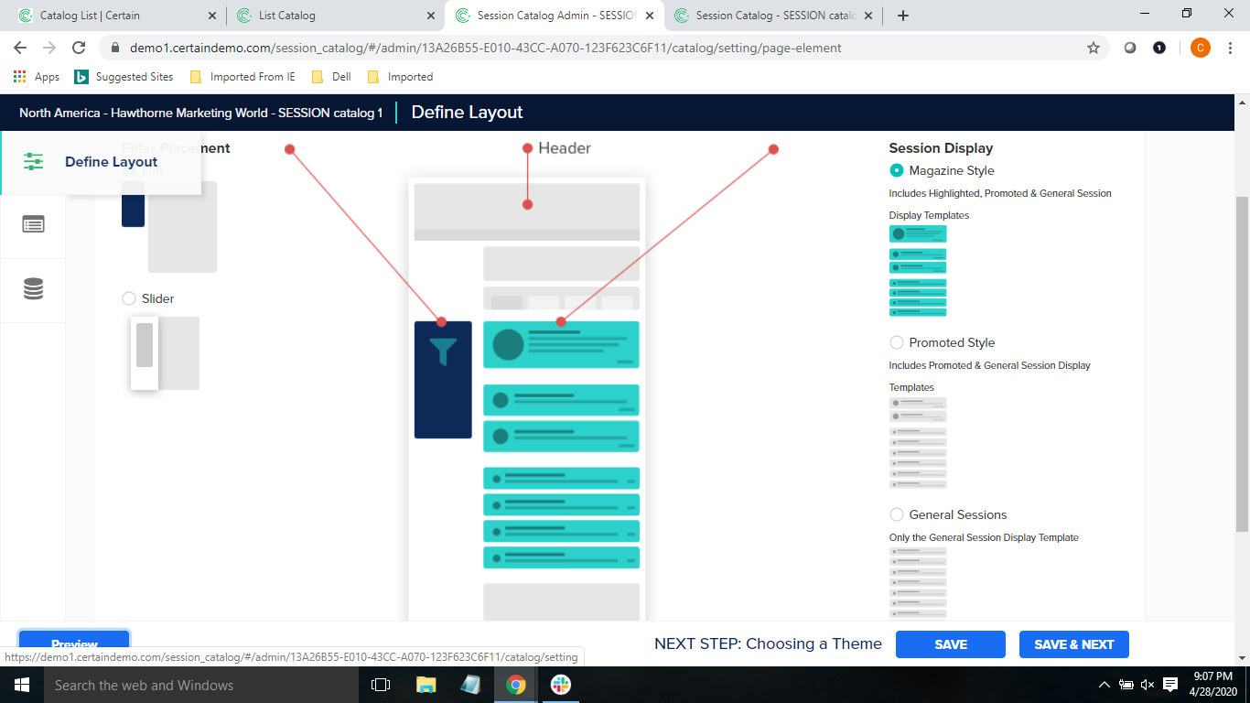Open the taskbar clock showing 9:07 PM
The width and height of the screenshot is (1250, 703).
coord(1213,685)
